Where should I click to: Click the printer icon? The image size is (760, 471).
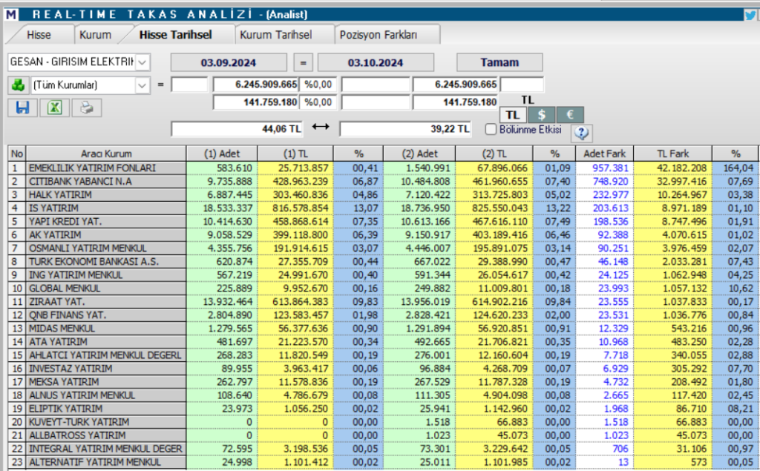pos(86,108)
